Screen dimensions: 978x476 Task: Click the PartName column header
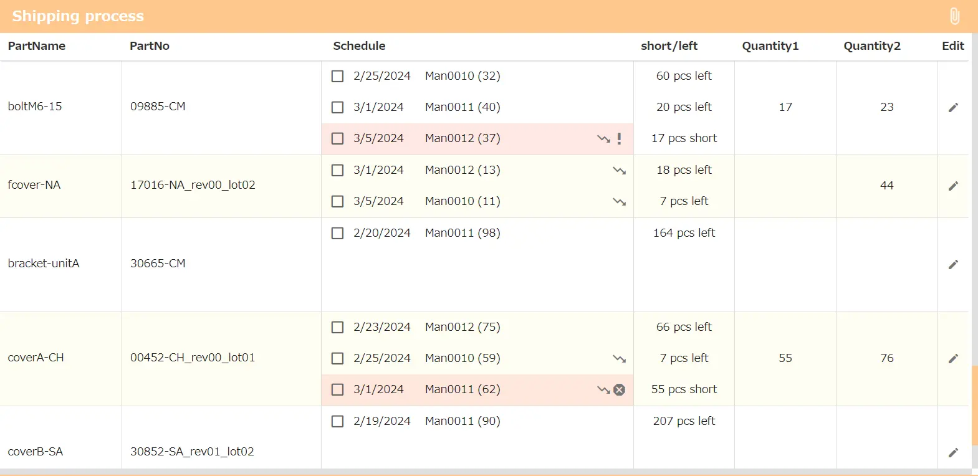(37, 46)
